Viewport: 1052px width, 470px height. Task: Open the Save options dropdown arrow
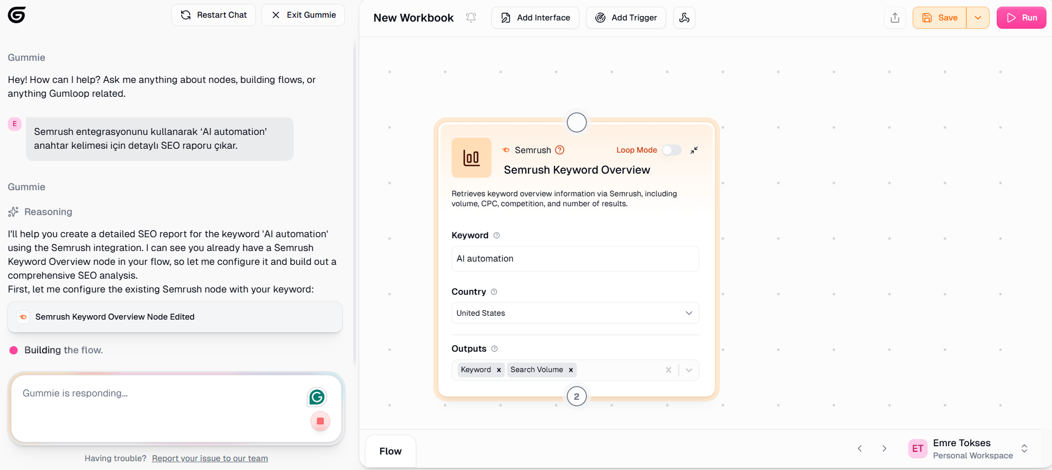point(977,18)
